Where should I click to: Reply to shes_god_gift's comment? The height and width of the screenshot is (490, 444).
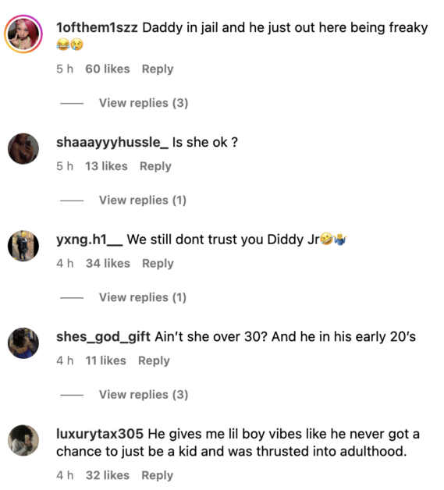tap(154, 360)
